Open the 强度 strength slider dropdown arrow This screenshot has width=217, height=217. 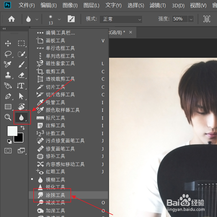tap(191, 19)
